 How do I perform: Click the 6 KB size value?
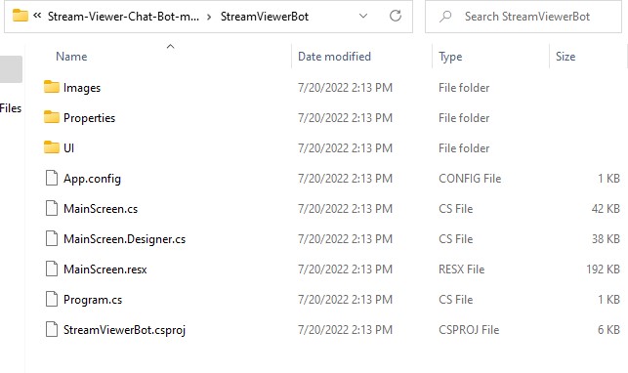pos(608,330)
